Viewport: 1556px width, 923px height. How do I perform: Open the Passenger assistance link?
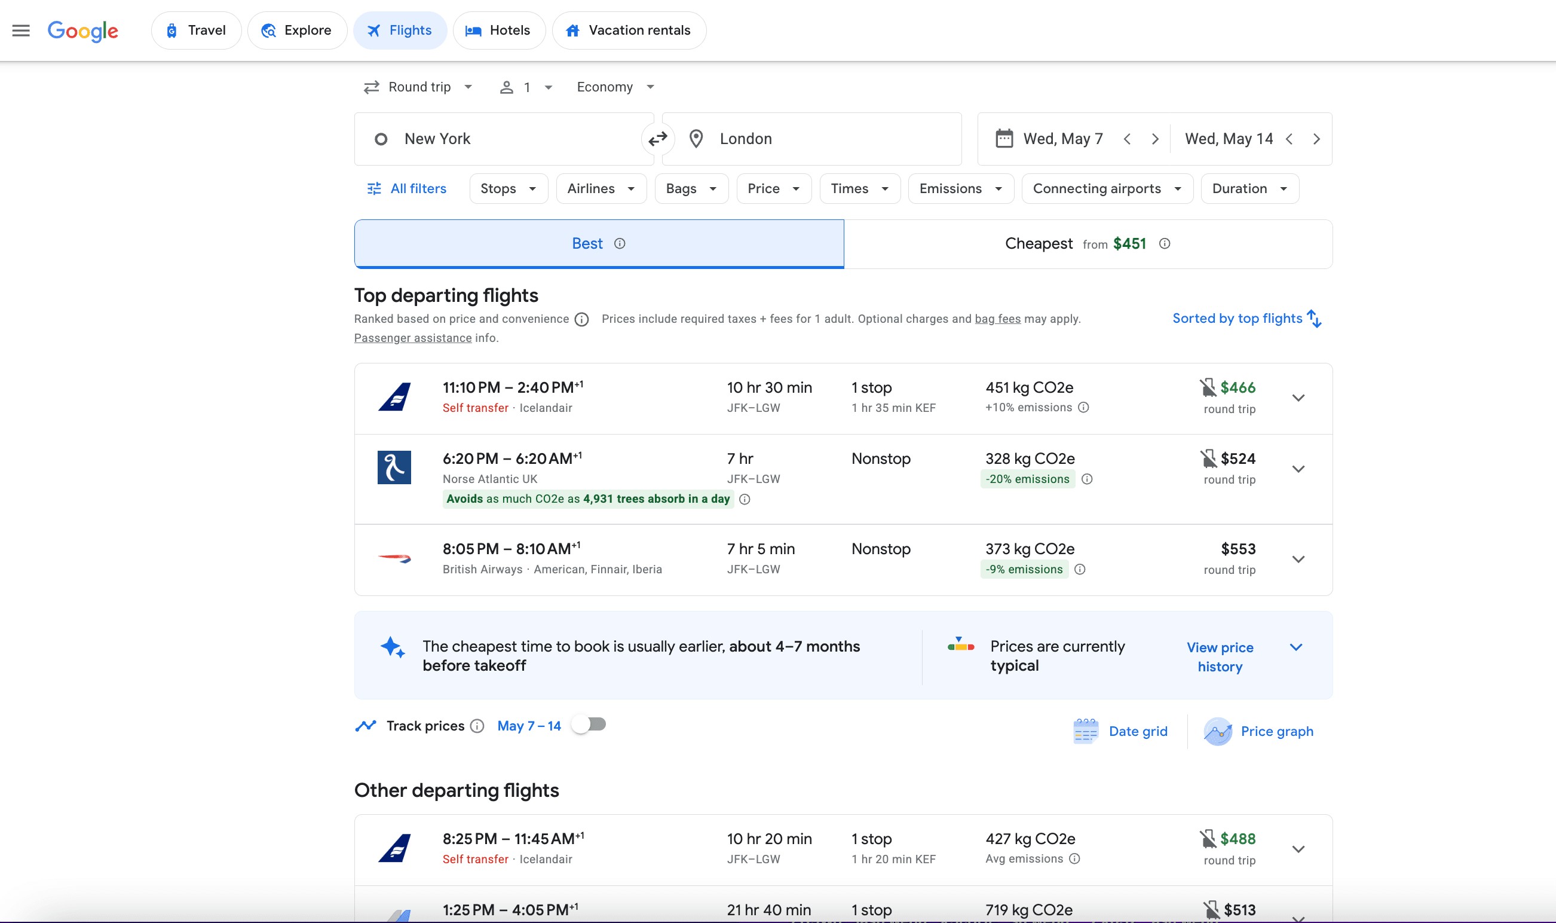413,338
